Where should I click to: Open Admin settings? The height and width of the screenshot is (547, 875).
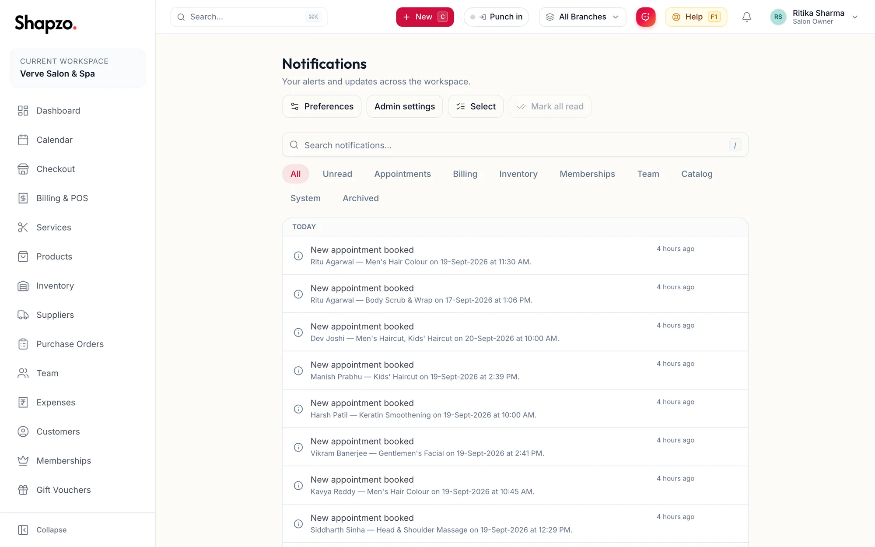click(405, 106)
